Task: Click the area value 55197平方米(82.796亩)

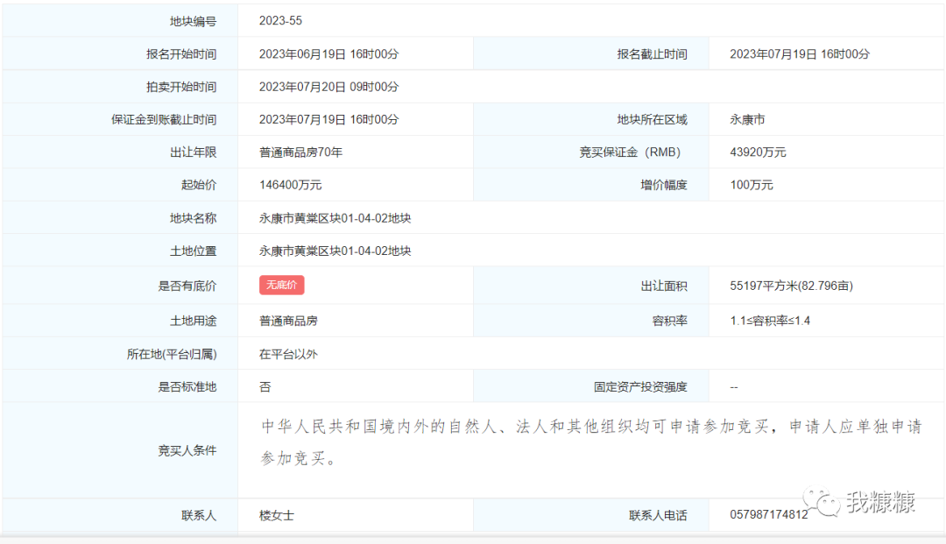Action: [791, 286]
